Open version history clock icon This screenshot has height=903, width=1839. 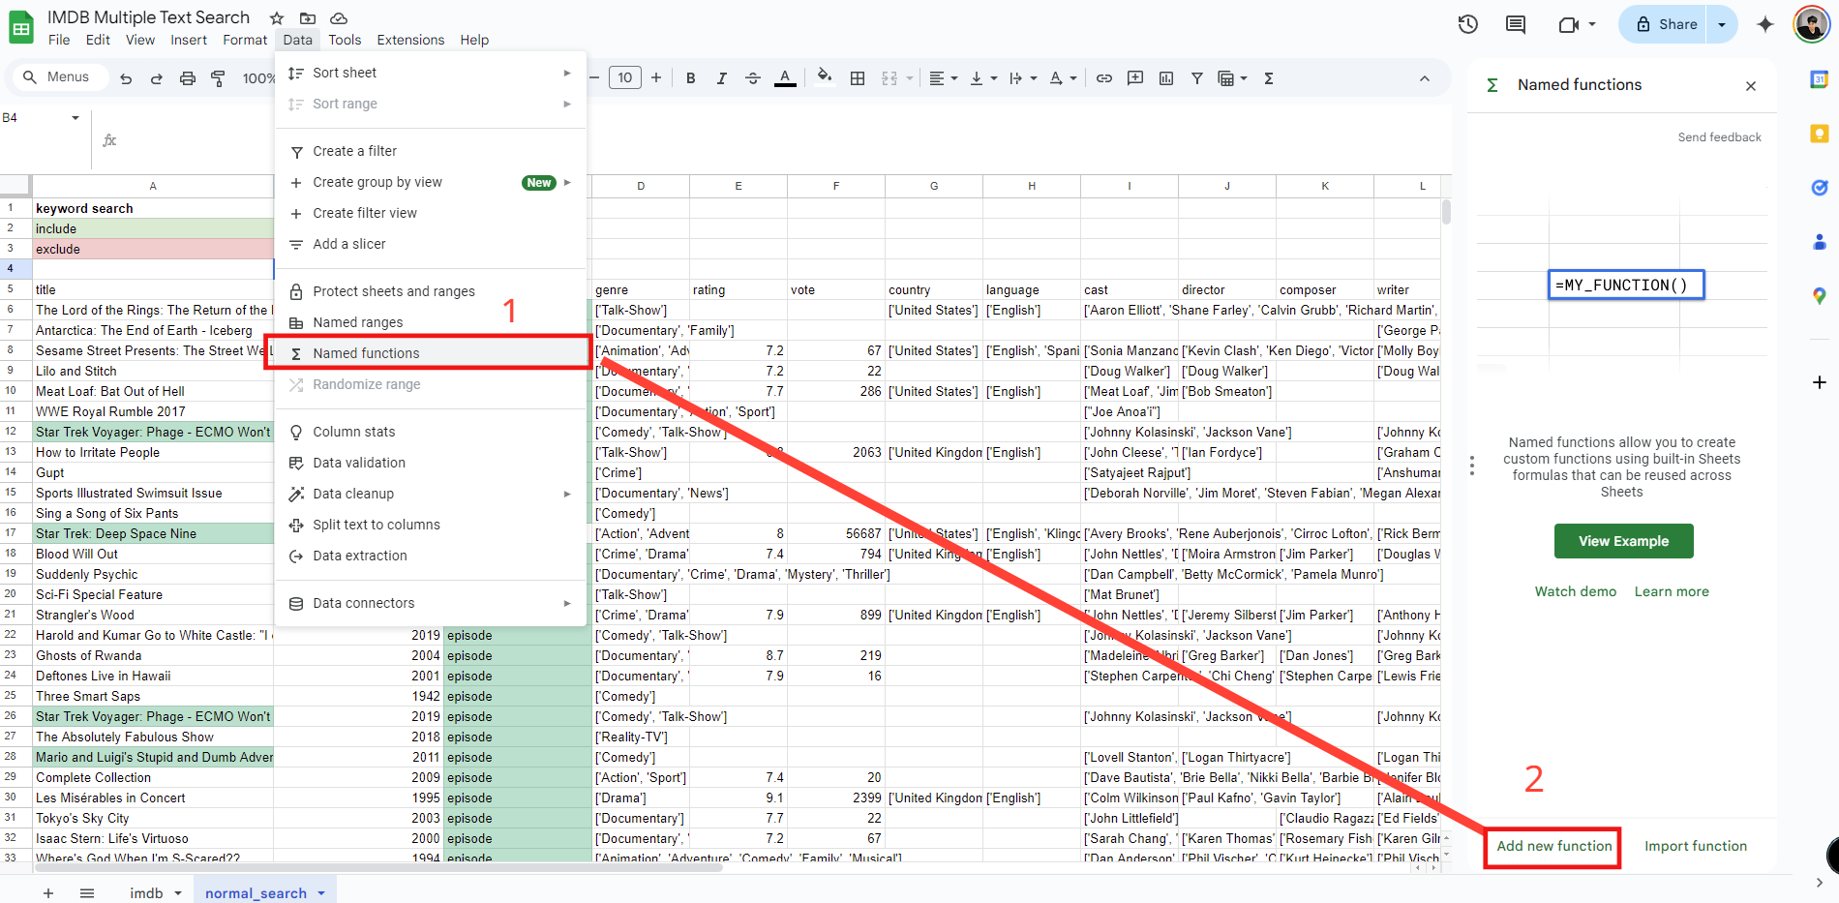tap(1468, 24)
